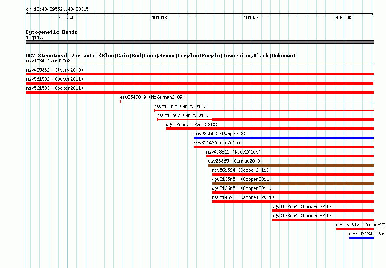386x268 pixels.
Task: Click nsv561592 (Cooper2011) label
Action: [x=55, y=79]
